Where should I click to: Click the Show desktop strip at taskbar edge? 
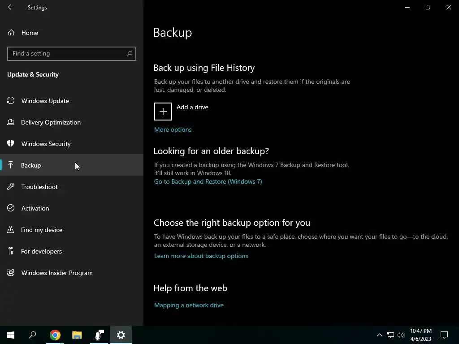pyautogui.click(x=458, y=335)
